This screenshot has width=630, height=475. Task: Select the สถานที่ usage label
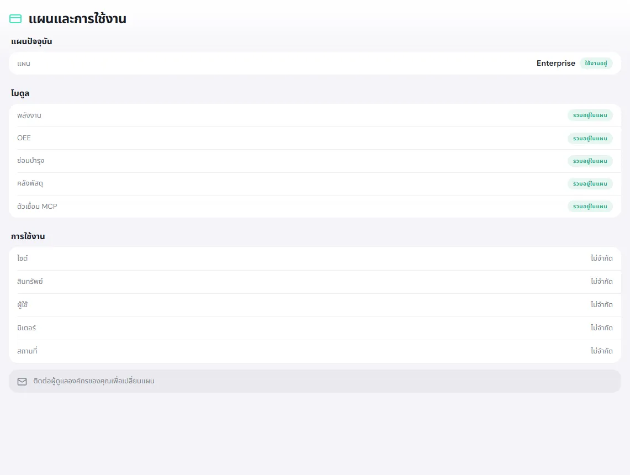tap(27, 351)
